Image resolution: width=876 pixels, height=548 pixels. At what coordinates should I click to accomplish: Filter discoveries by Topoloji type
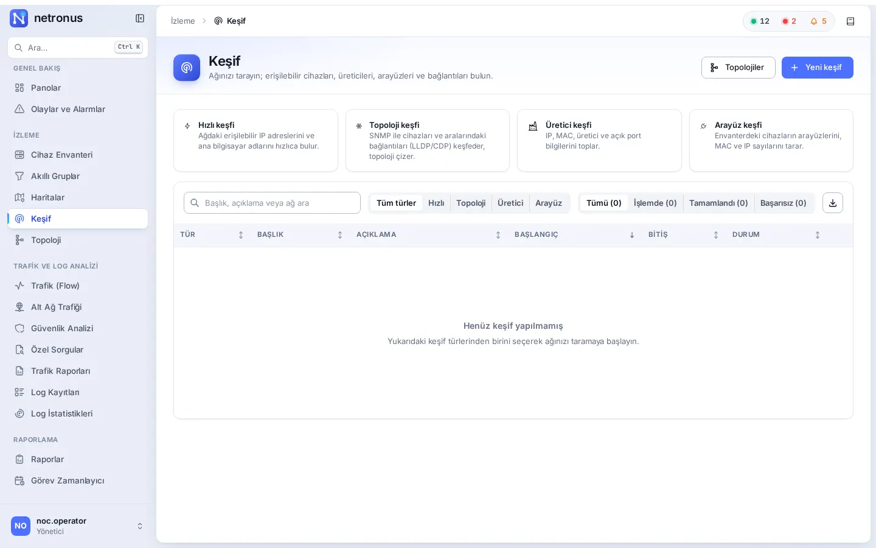(471, 203)
